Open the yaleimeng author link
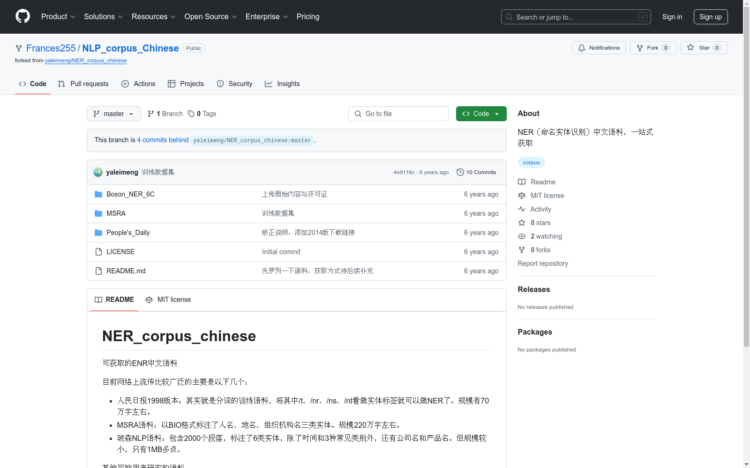The height and width of the screenshot is (468, 750). click(122, 172)
